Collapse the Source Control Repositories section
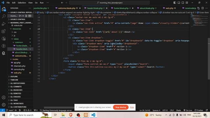 [20, 12]
